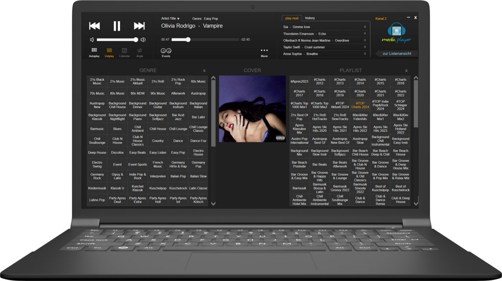The image size is (502, 281).
Task: Open the Artist-Title dropdown
Action: 170,19
